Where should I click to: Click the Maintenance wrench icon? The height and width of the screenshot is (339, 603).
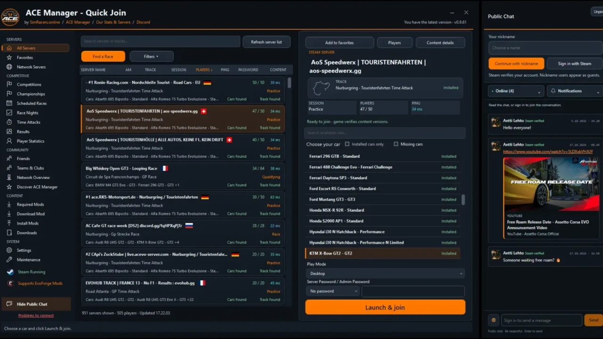(9, 260)
